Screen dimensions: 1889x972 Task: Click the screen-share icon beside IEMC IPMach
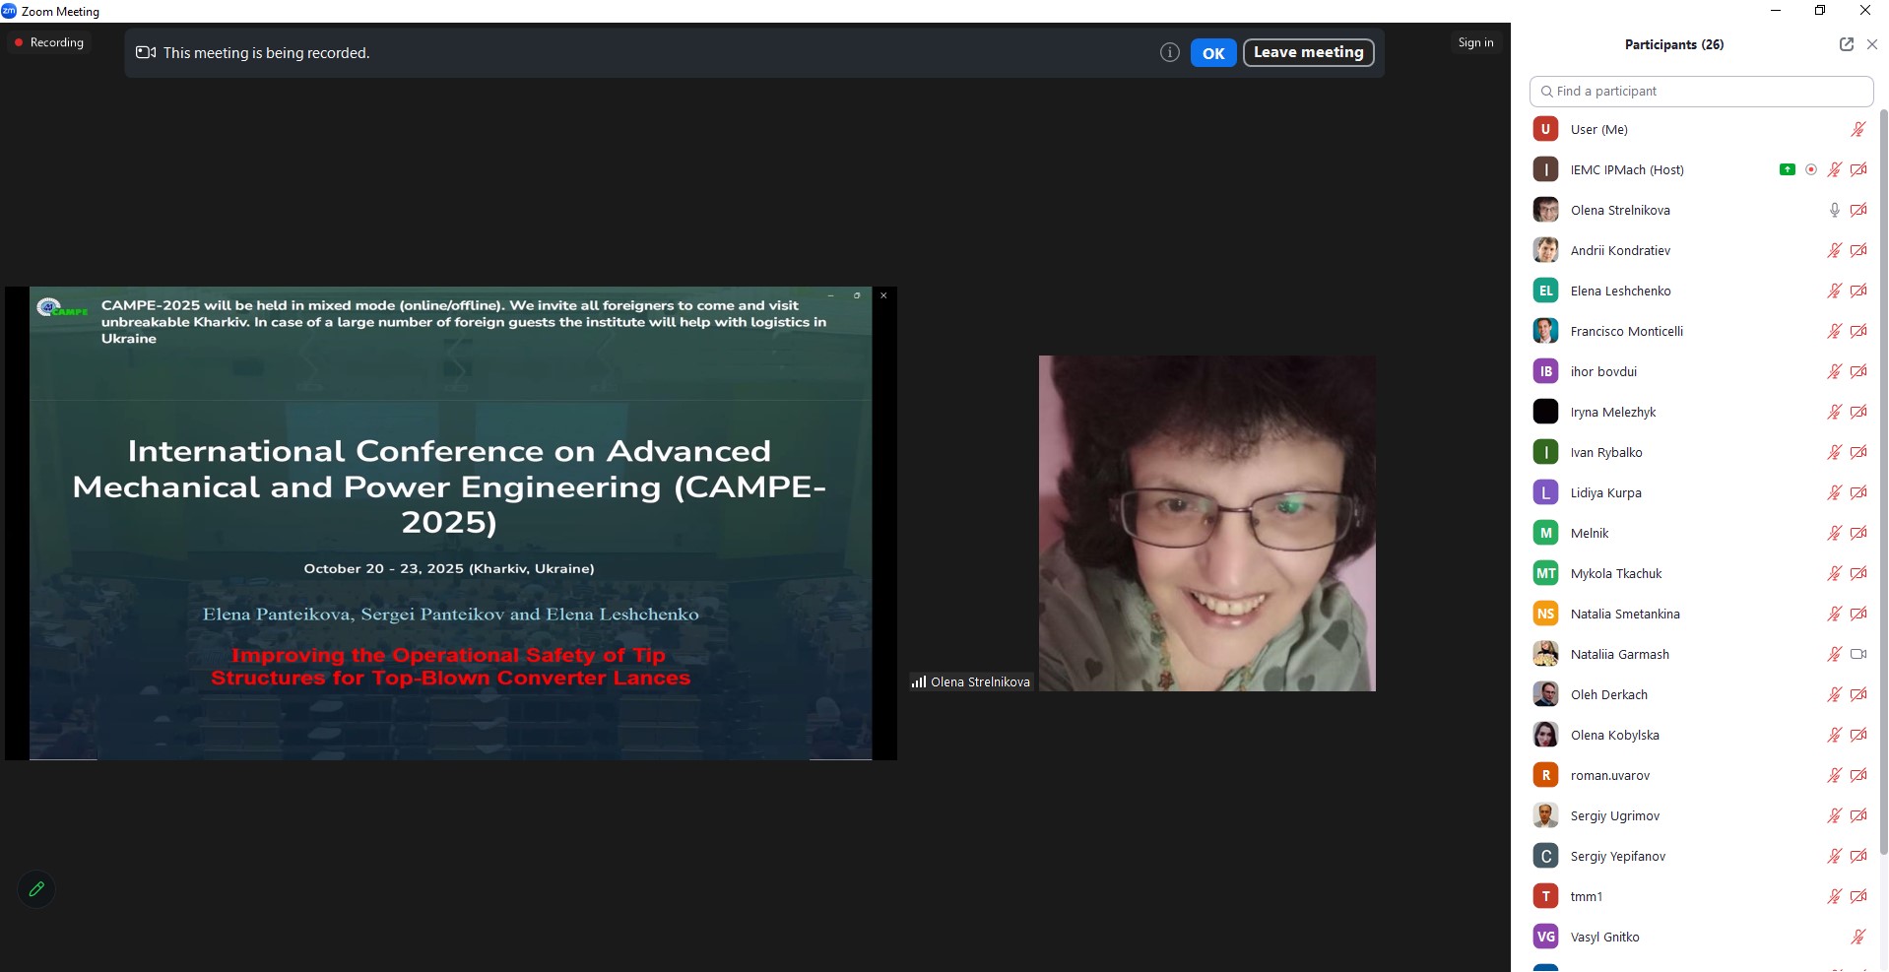[x=1787, y=170]
